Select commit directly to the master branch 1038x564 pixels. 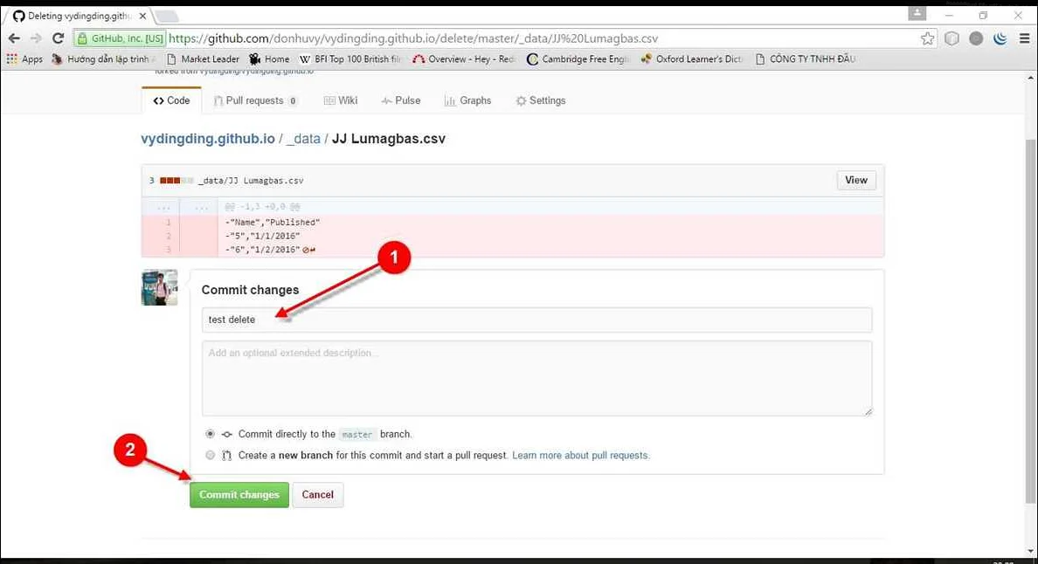pos(210,434)
